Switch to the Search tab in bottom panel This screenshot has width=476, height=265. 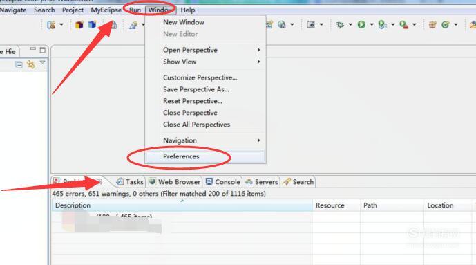pyautogui.click(x=298, y=182)
